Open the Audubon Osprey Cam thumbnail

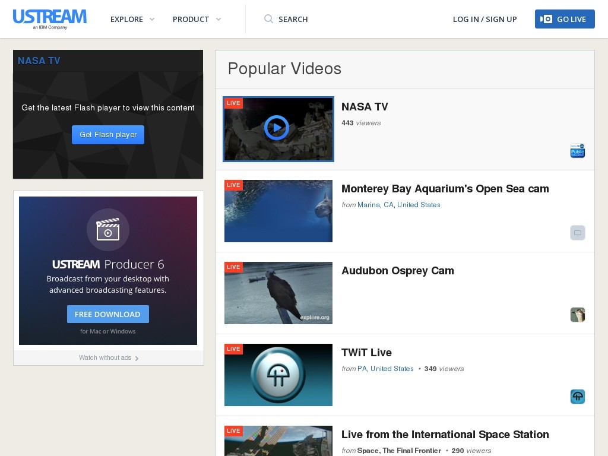point(278,293)
